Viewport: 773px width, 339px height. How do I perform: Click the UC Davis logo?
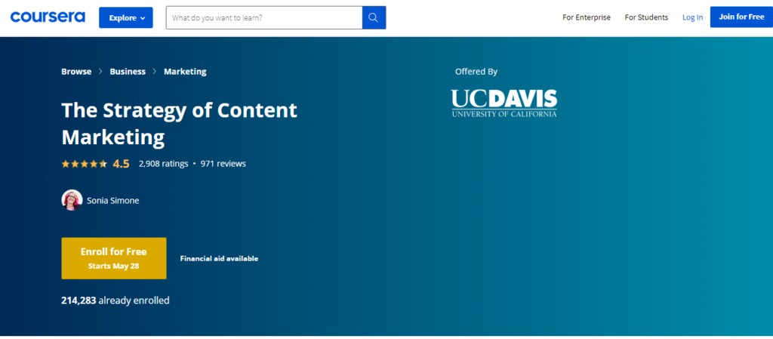click(x=504, y=103)
